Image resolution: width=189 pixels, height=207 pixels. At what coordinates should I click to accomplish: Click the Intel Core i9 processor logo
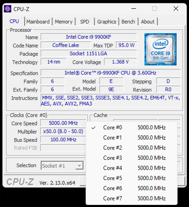click(160, 49)
